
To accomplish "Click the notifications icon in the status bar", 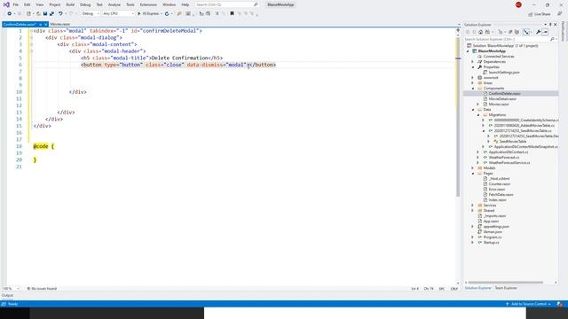I will click(560, 304).
